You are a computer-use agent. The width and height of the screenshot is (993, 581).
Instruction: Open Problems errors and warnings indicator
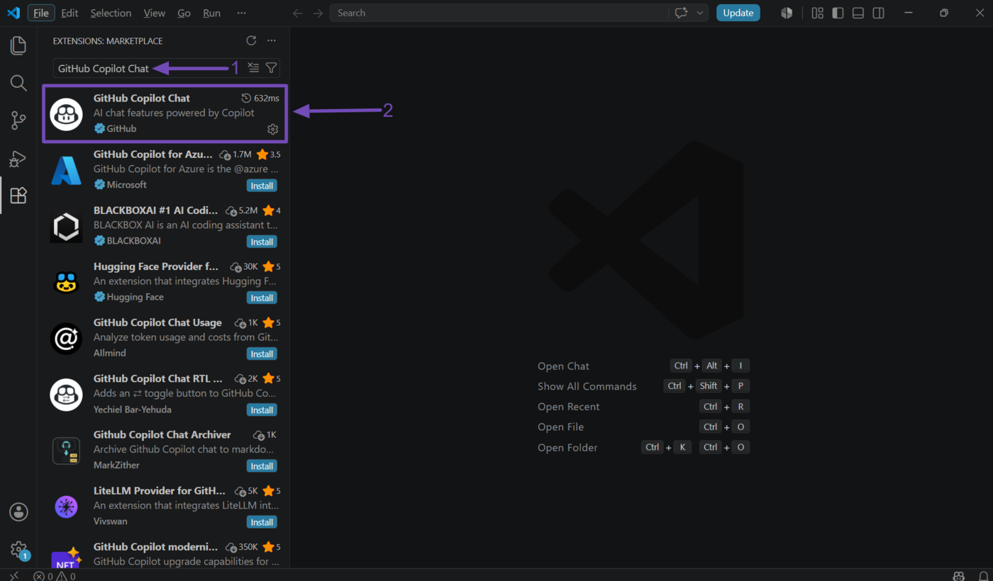(x=55, y=575)
